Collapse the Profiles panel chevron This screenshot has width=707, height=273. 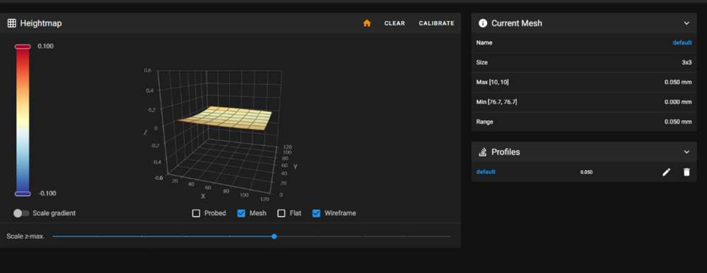pyautogui.click(x=686, y=152)
